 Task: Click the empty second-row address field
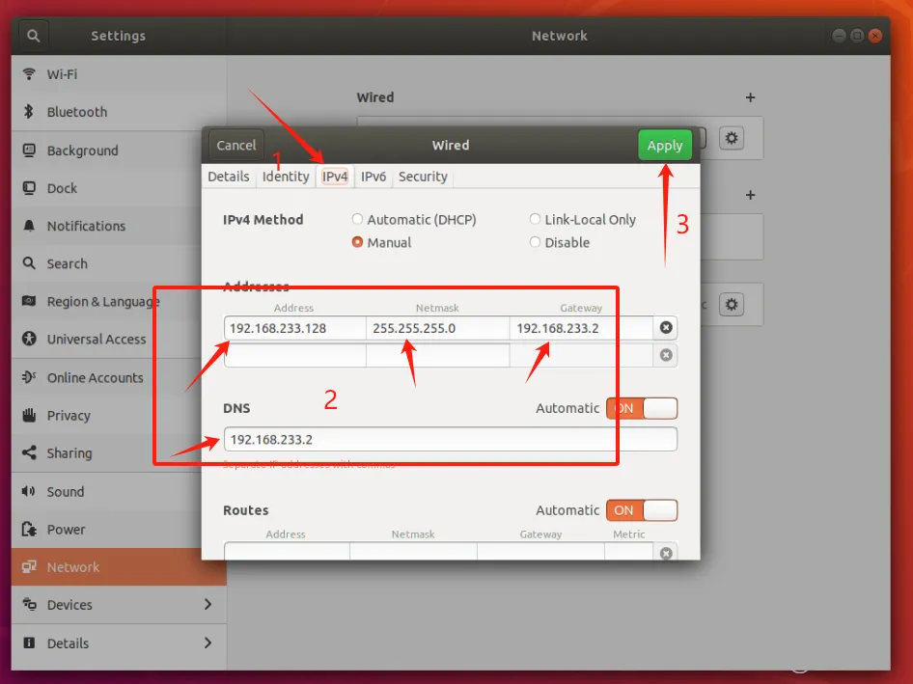[294, 355]
